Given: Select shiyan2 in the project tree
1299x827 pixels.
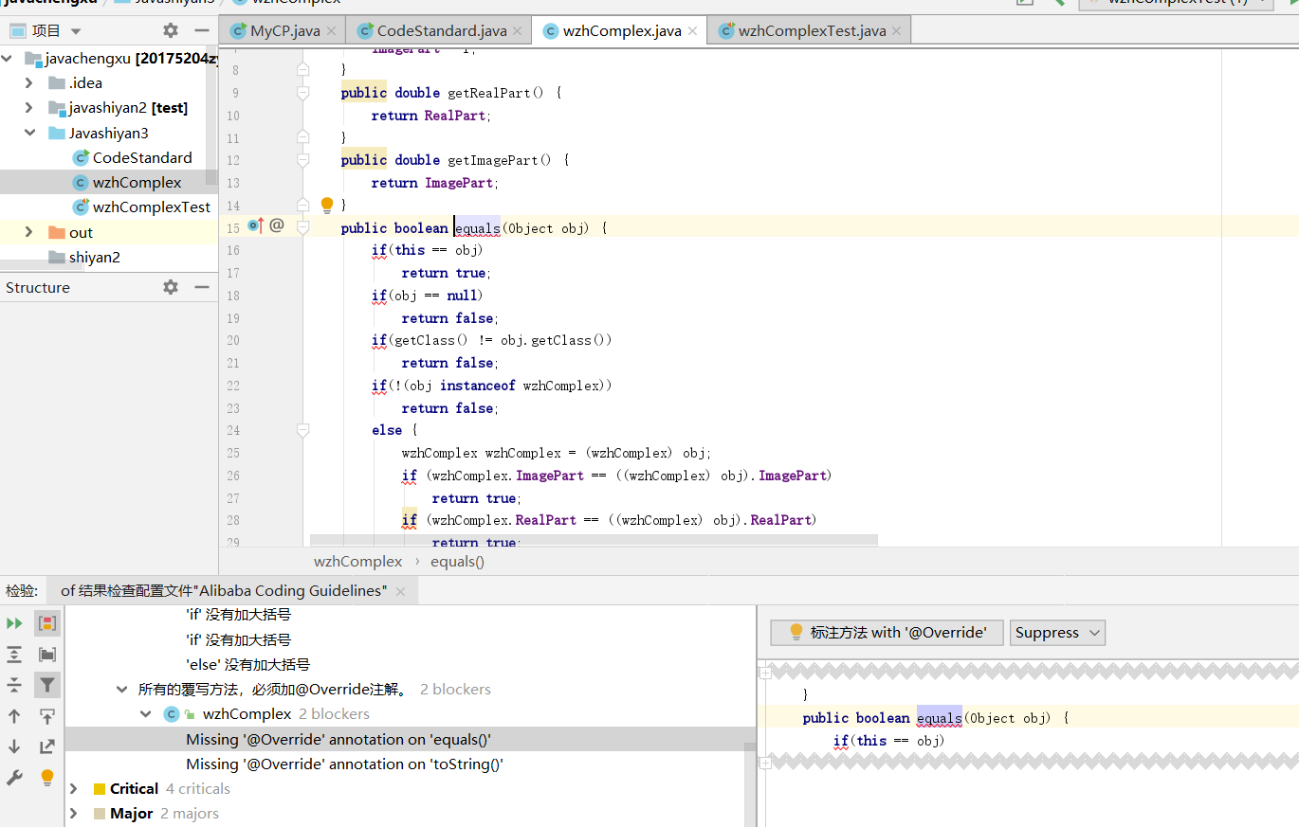Looking at the screenshot, I should [94, 257].
